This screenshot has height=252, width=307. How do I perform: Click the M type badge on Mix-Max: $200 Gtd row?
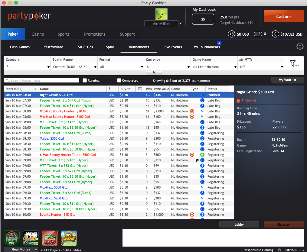[x=202, y=198]
